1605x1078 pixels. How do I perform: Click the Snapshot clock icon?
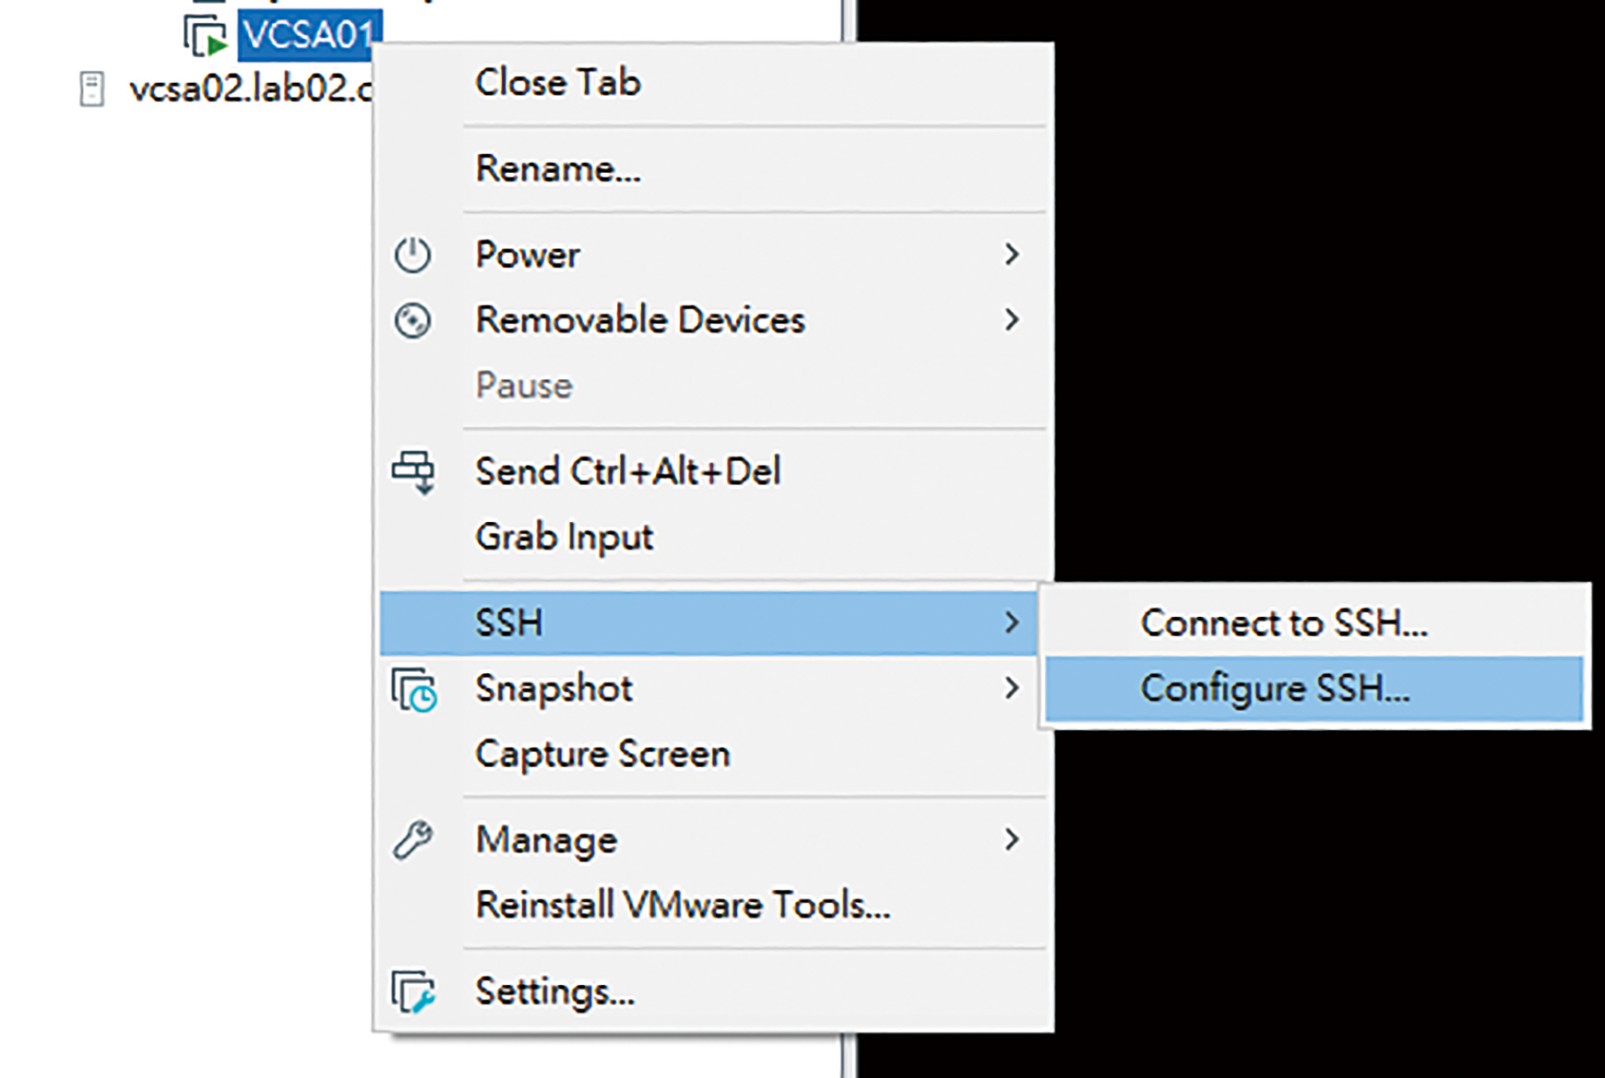tap(414, 689)
